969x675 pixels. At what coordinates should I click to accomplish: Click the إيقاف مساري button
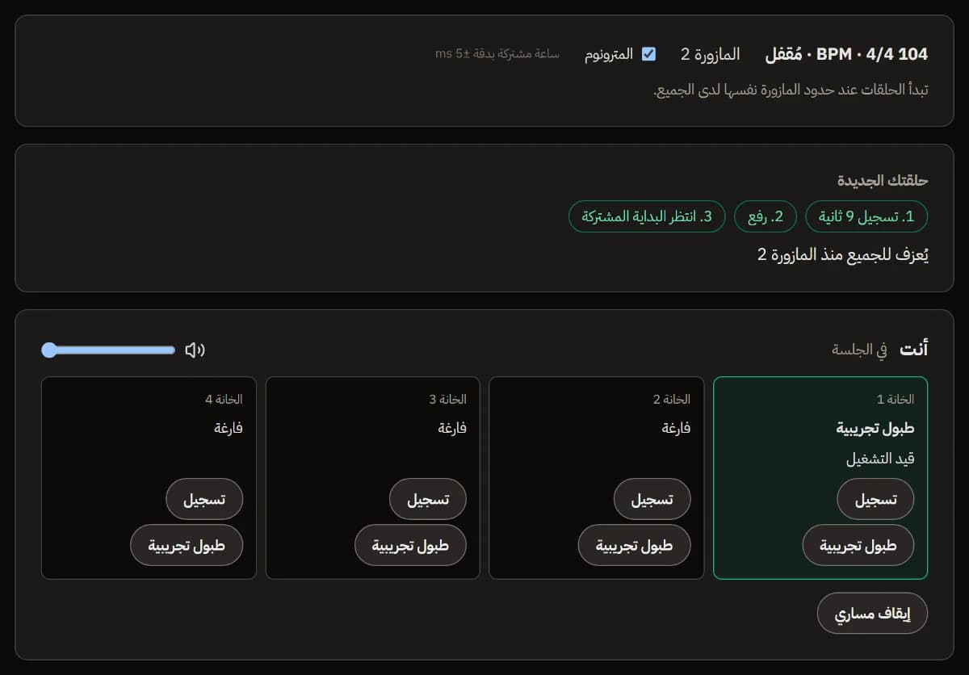[873, 614]
